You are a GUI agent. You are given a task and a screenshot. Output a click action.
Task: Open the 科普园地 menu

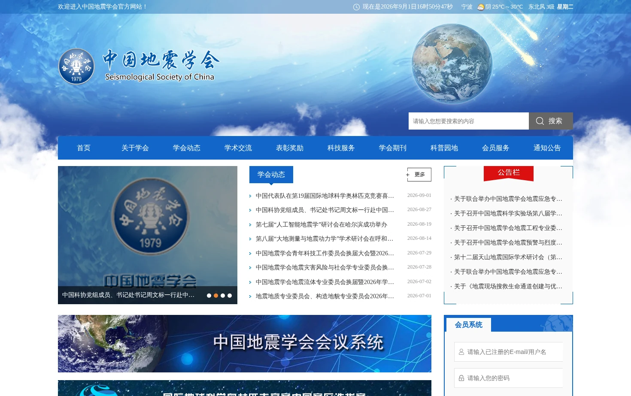pyautogui.click(x=444, y=148)
